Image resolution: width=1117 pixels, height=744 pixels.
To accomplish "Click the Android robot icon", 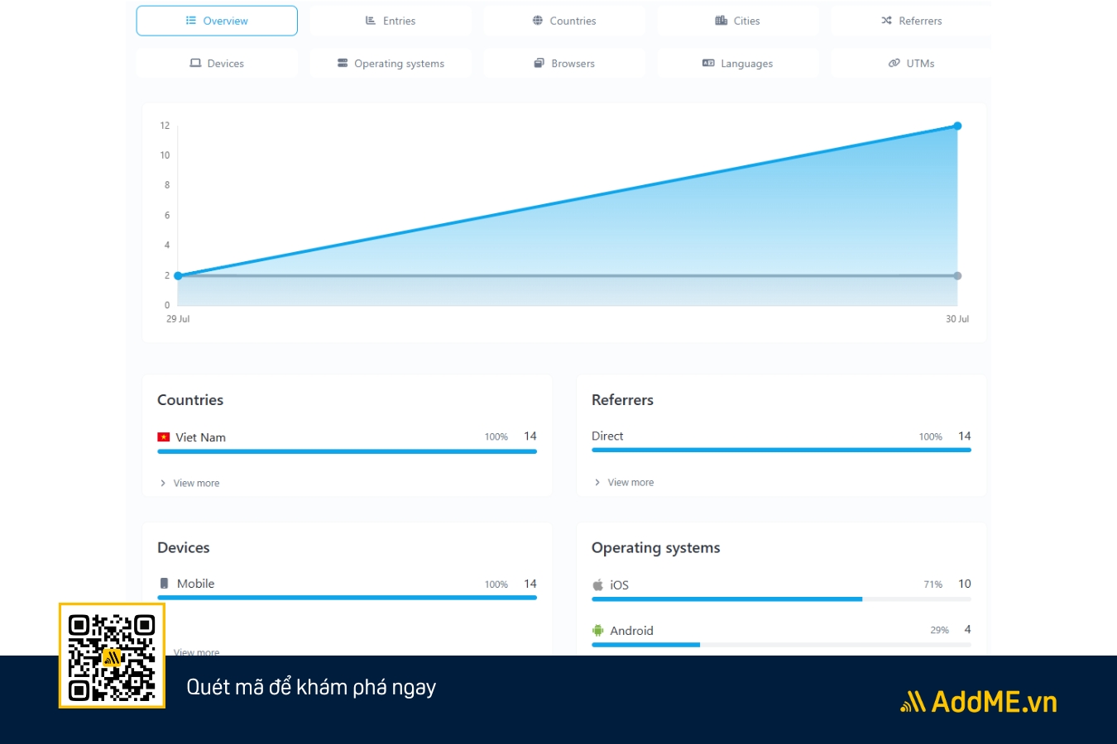I will tap(597, 630).
